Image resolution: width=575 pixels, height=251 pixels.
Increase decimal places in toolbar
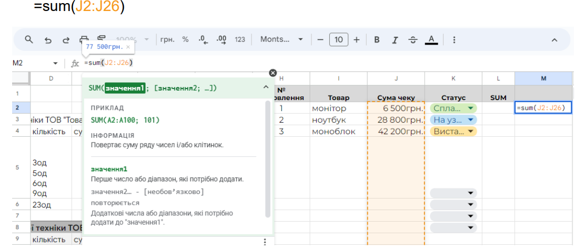pos(221,40)
